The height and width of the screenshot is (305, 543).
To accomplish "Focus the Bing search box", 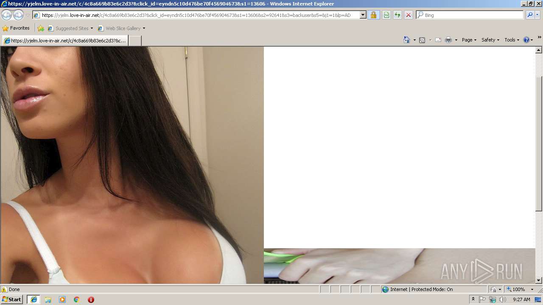I will [x=473, y=15].
